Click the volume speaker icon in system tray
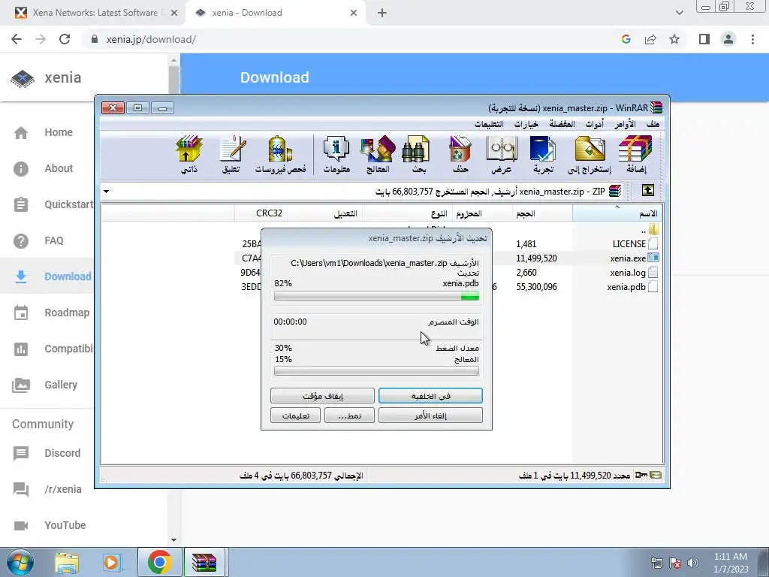This screenshot has width=769, height=577. 692,563
